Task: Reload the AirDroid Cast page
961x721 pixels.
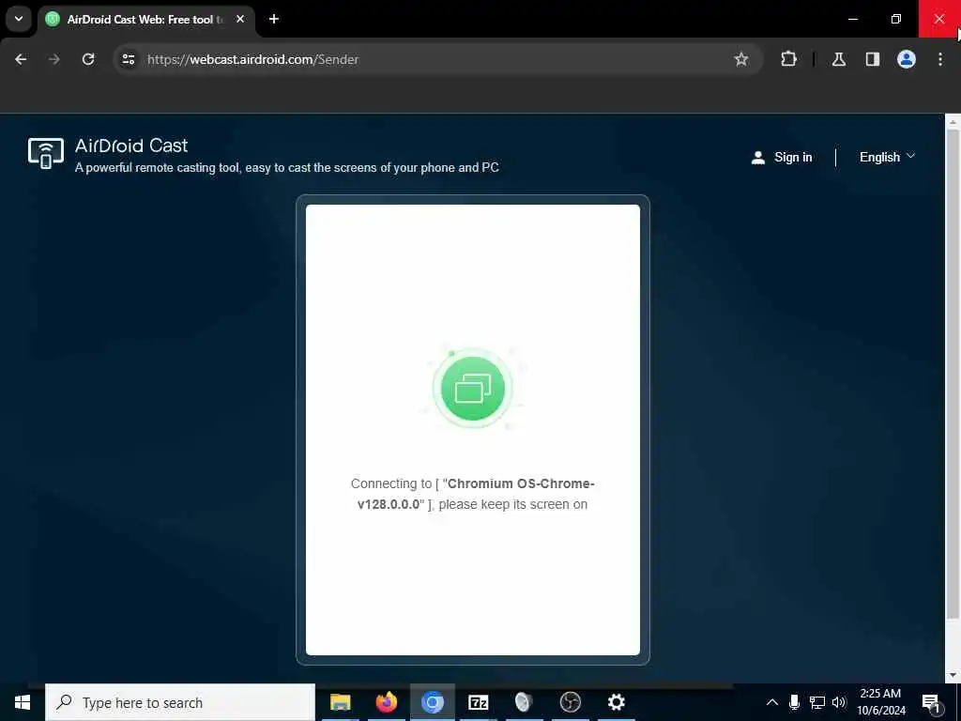Action: (88, 59)
